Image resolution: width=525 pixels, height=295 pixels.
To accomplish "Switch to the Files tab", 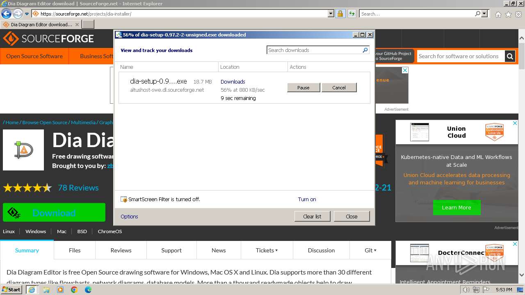I will tap(75, 250).
